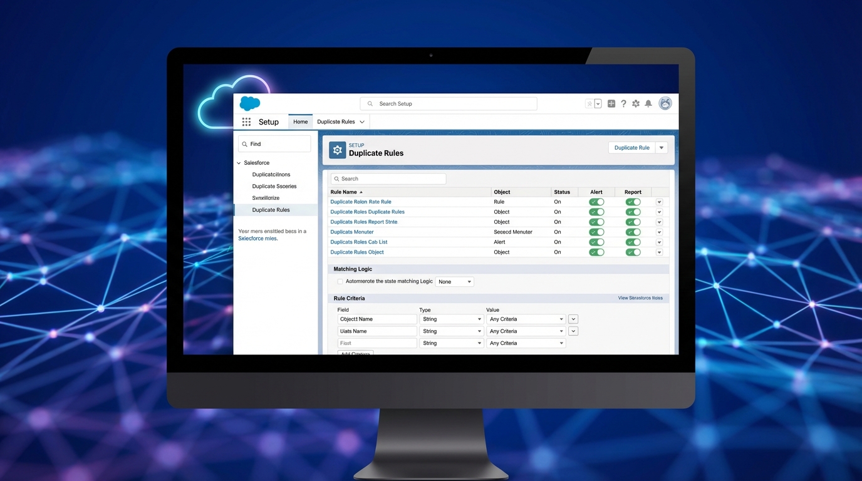Image resolution: width=862 pixels, height=481 pixels.
Task: Toggle Report for Duplicate Rules Object
Action: (x=633, y=252)
